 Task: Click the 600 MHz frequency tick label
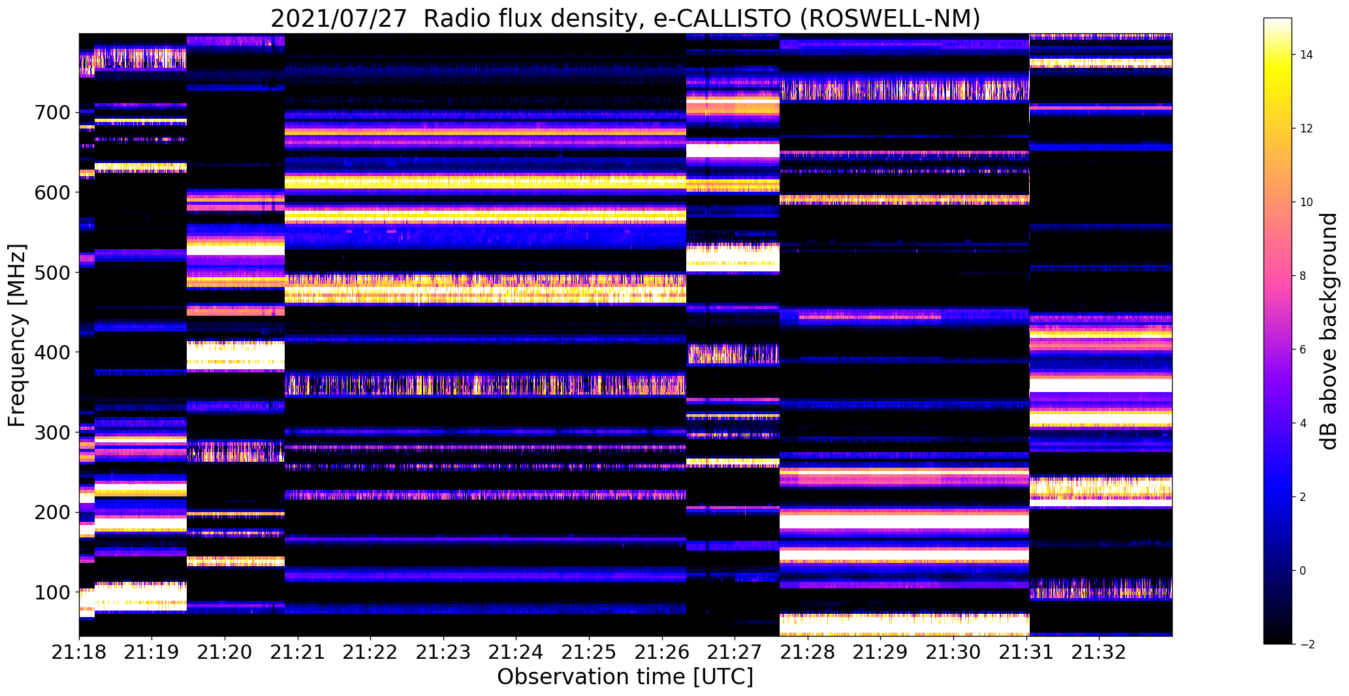tap(52, 192)
